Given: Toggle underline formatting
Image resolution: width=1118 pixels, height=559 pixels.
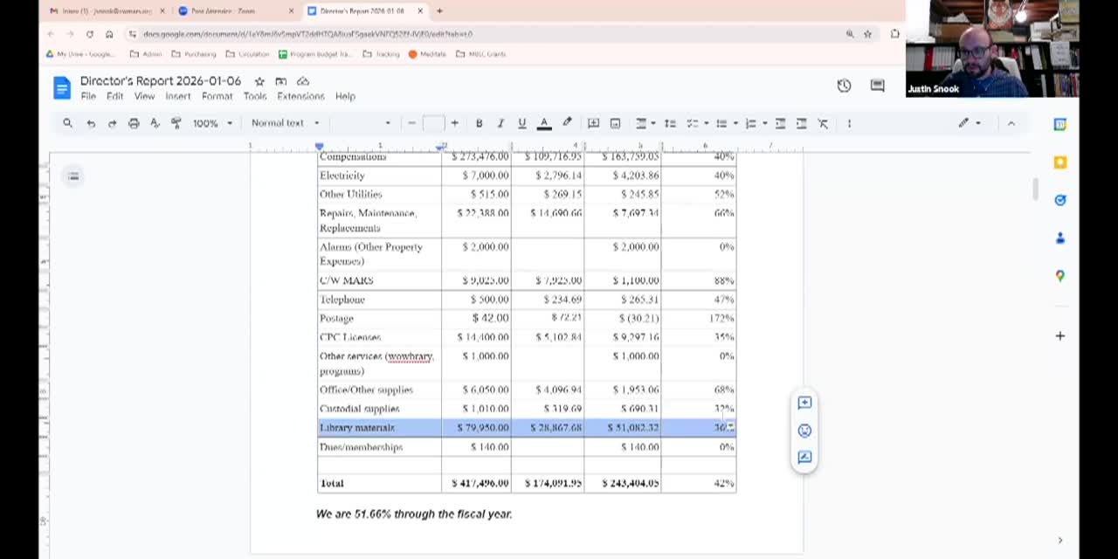Looking at the screenshot, I should [522, 123].
